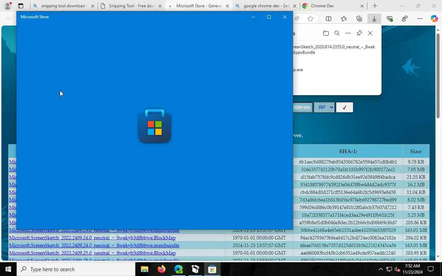Switch to the 'Chrome Dev' tab

334,6
